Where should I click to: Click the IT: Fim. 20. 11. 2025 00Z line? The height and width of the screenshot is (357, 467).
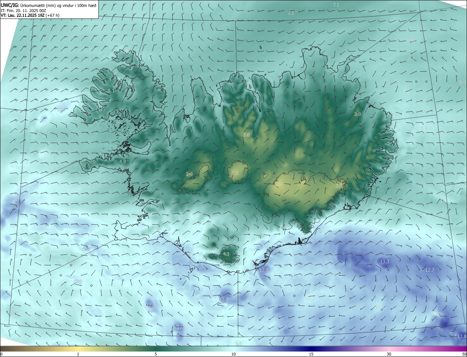(23, 10)
